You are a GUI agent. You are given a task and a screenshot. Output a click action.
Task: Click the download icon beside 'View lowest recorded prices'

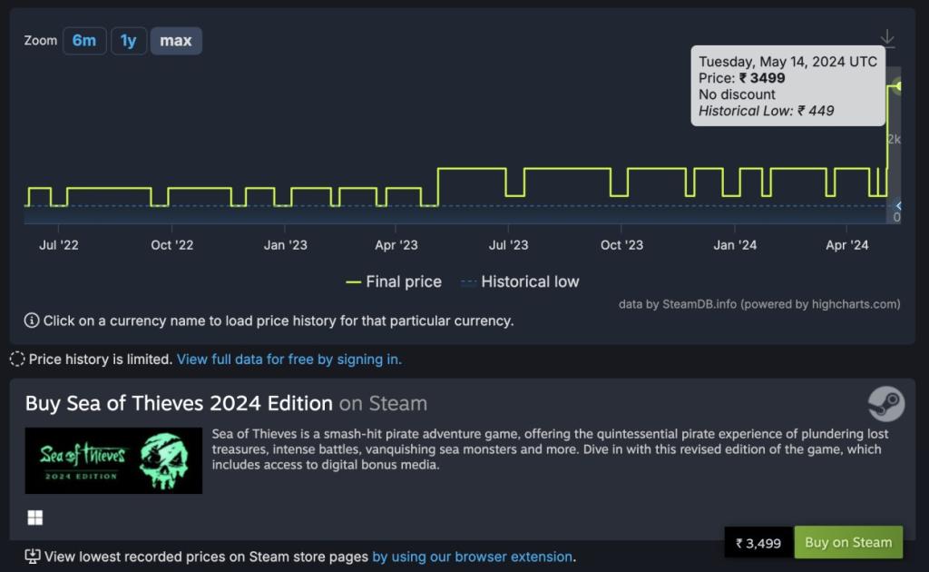coord(33,557)
